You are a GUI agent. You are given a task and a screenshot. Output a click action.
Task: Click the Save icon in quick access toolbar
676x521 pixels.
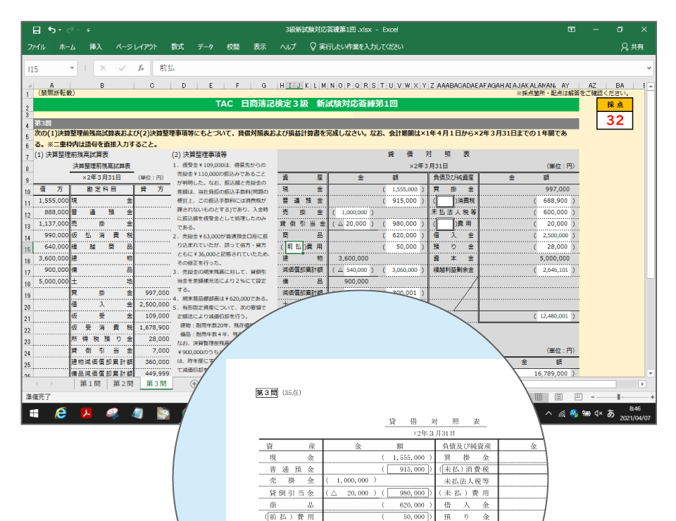[37, 30]
